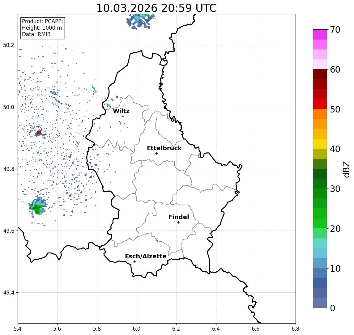Select the Wiltz city label
Screen dimensions: 354x335
tap(121, 111)
